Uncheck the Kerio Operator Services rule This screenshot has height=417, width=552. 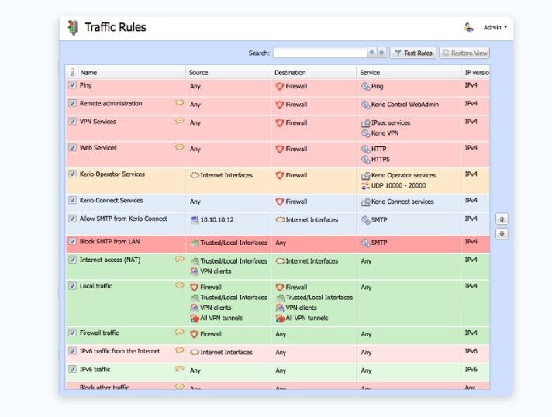(x=72, y=175)
